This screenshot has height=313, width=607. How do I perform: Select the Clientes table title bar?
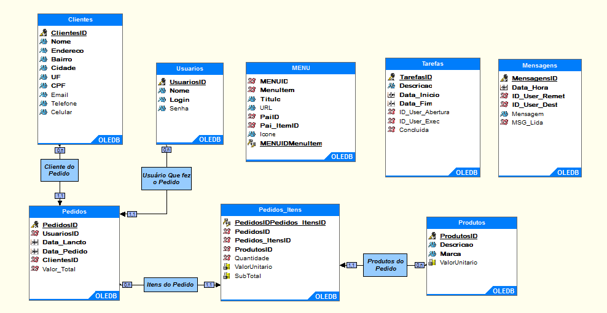click(x=80, y=20)
